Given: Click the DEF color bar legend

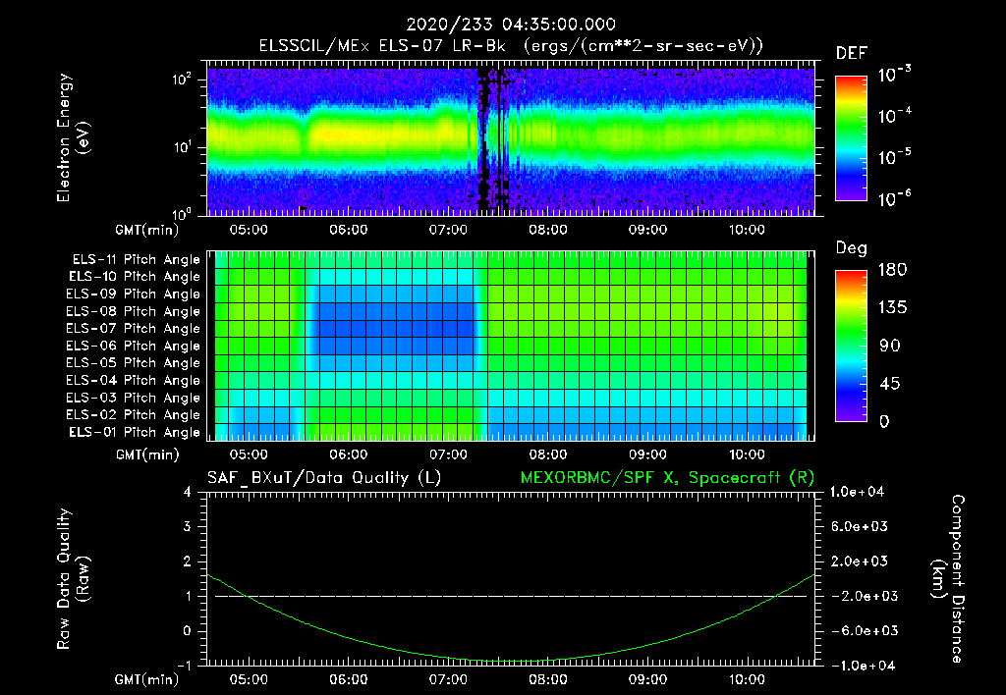Looking at the screenshot, I should 851,137.
